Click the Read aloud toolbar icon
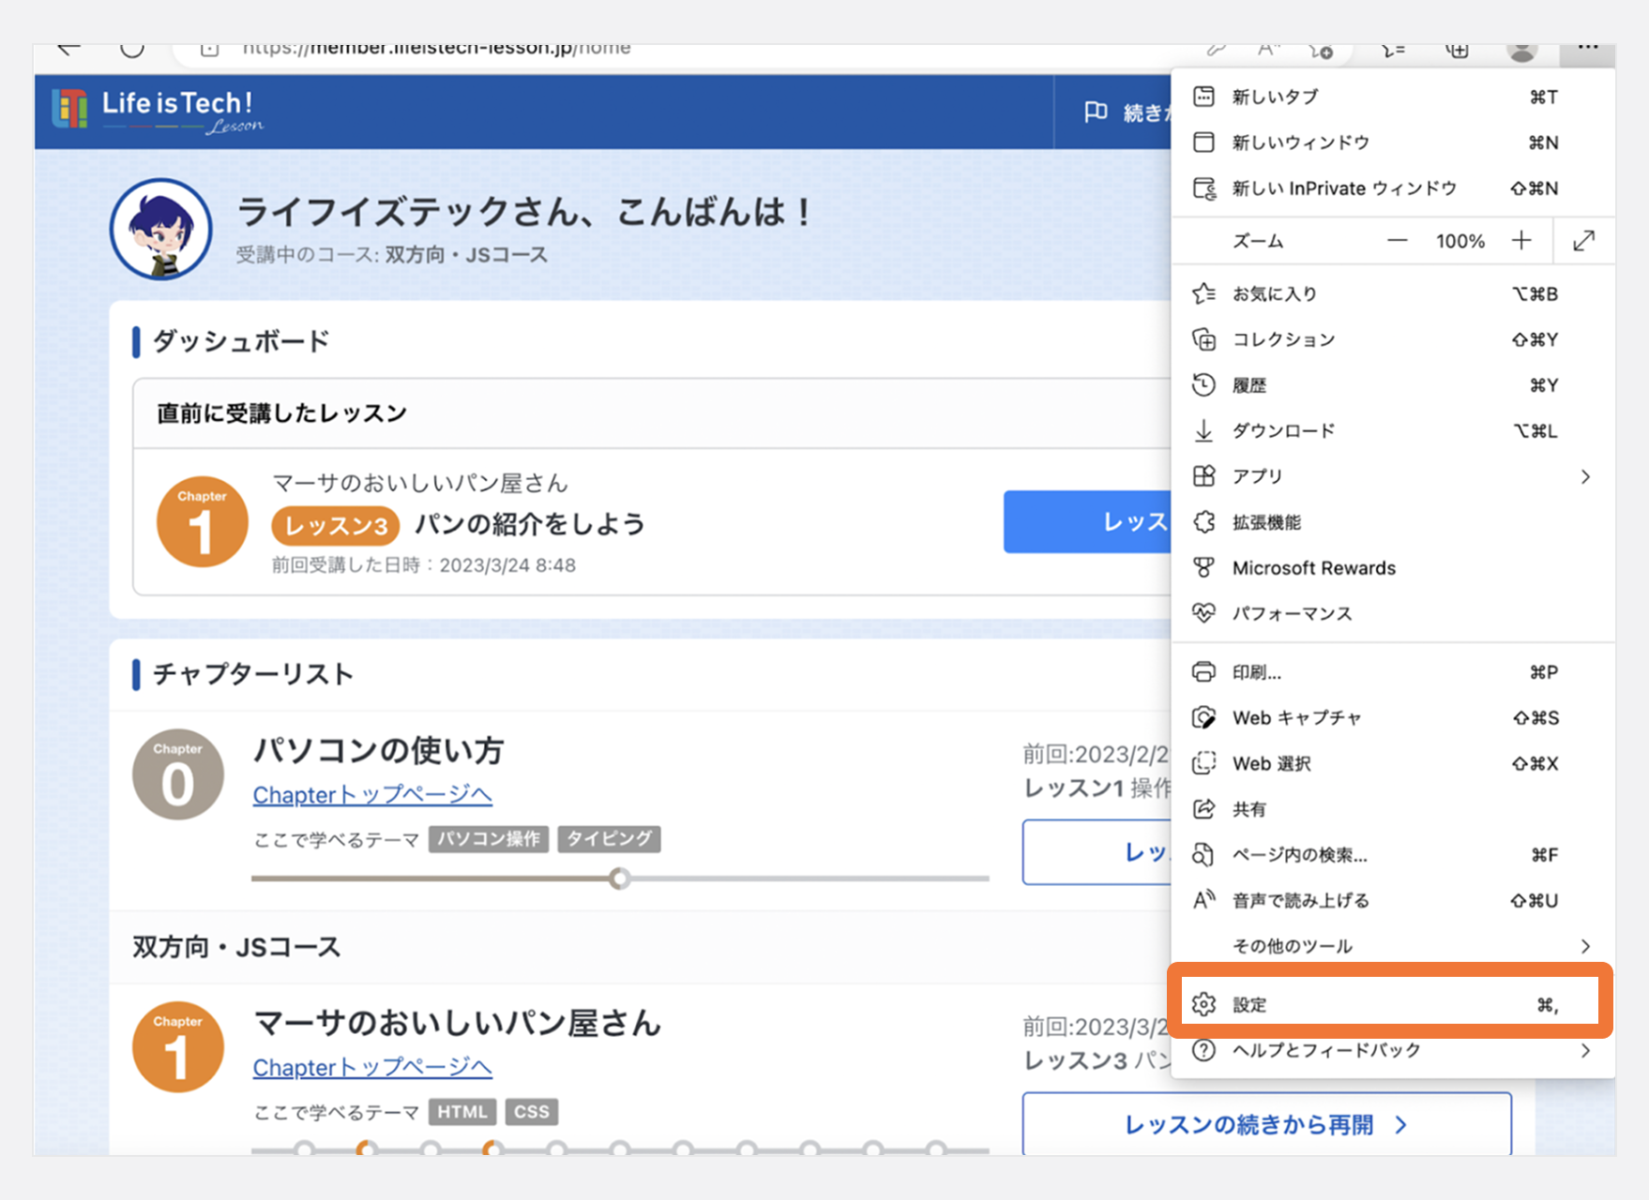Screen dimensions: 1649x1200 coord(1267,52)
